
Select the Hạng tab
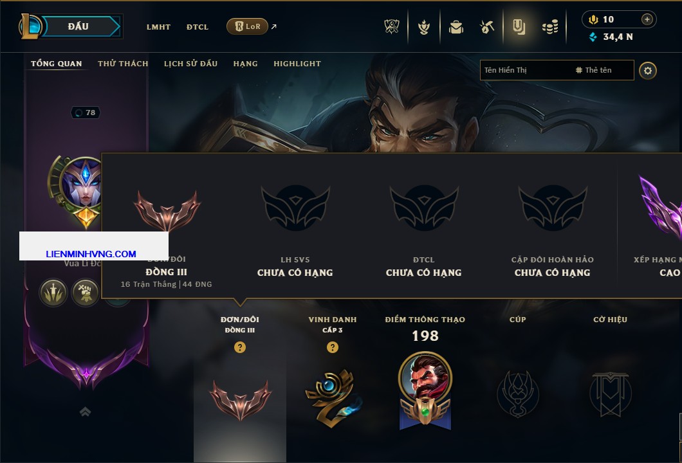tap(245, 64)
